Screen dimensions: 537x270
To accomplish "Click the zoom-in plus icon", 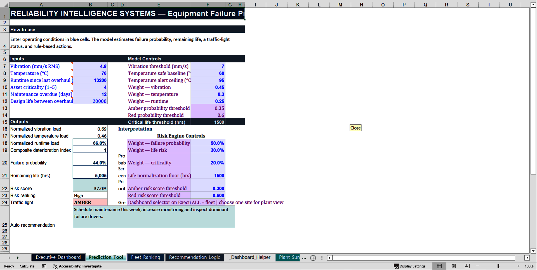I will [519, 266].
